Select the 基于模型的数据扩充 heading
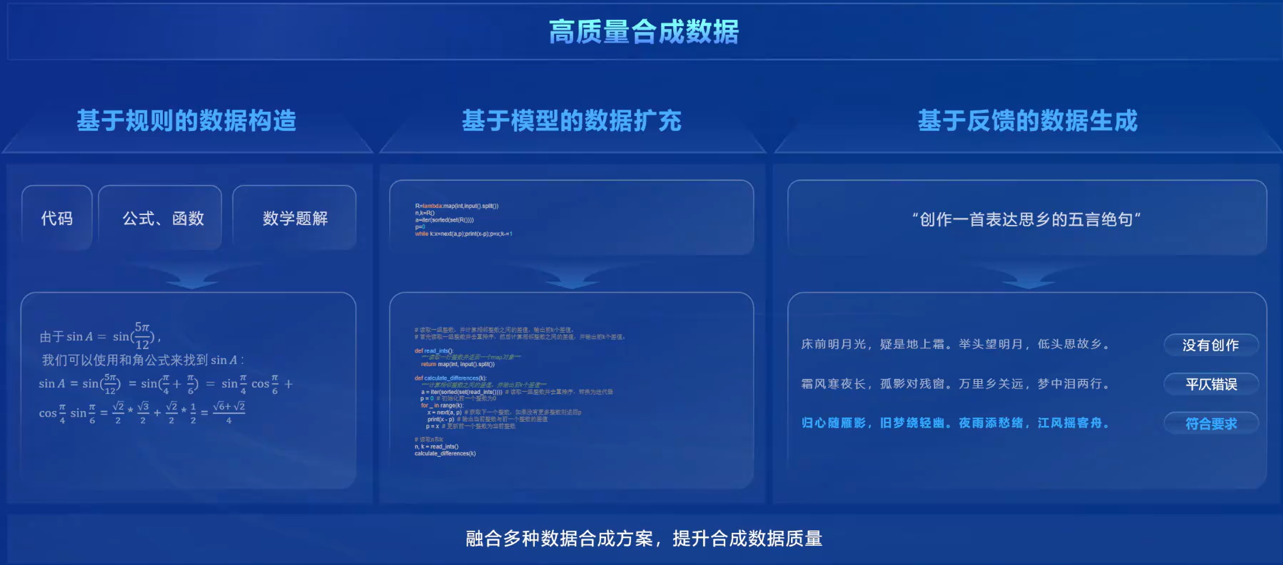The height and width of the screenshot is (565, 1283). 572,120
